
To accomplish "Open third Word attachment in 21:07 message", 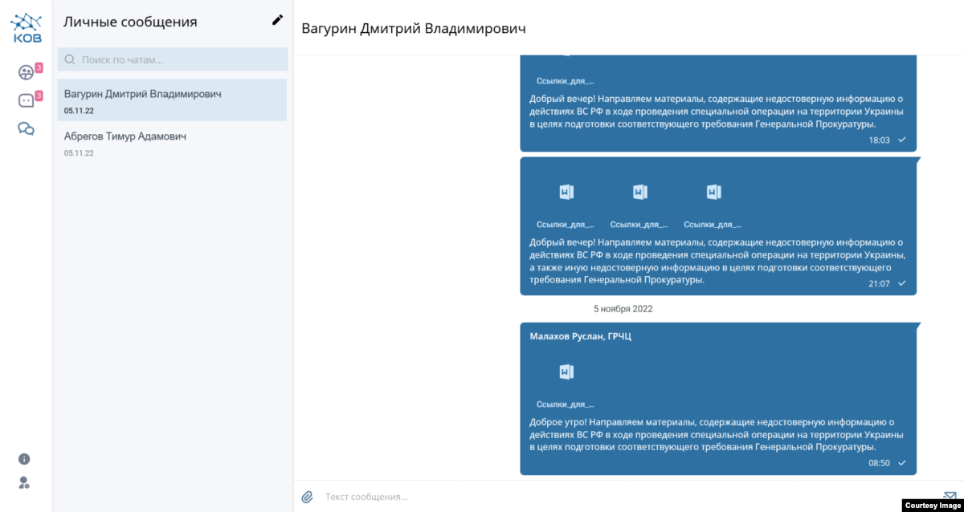I will point(713,192).
